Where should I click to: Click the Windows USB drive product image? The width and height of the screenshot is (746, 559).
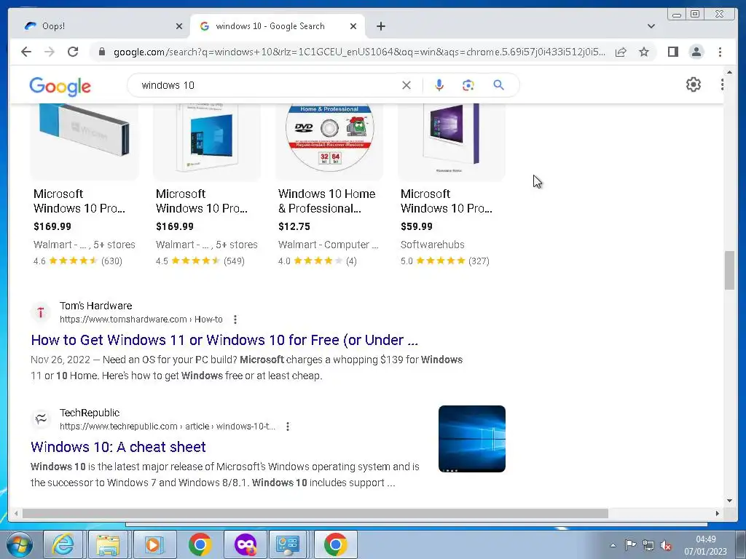[x=85, y=140]
